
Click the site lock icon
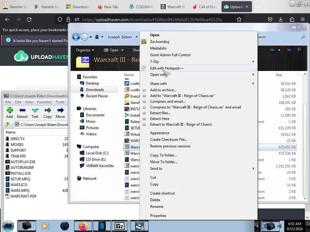click(x=68, y=19)
